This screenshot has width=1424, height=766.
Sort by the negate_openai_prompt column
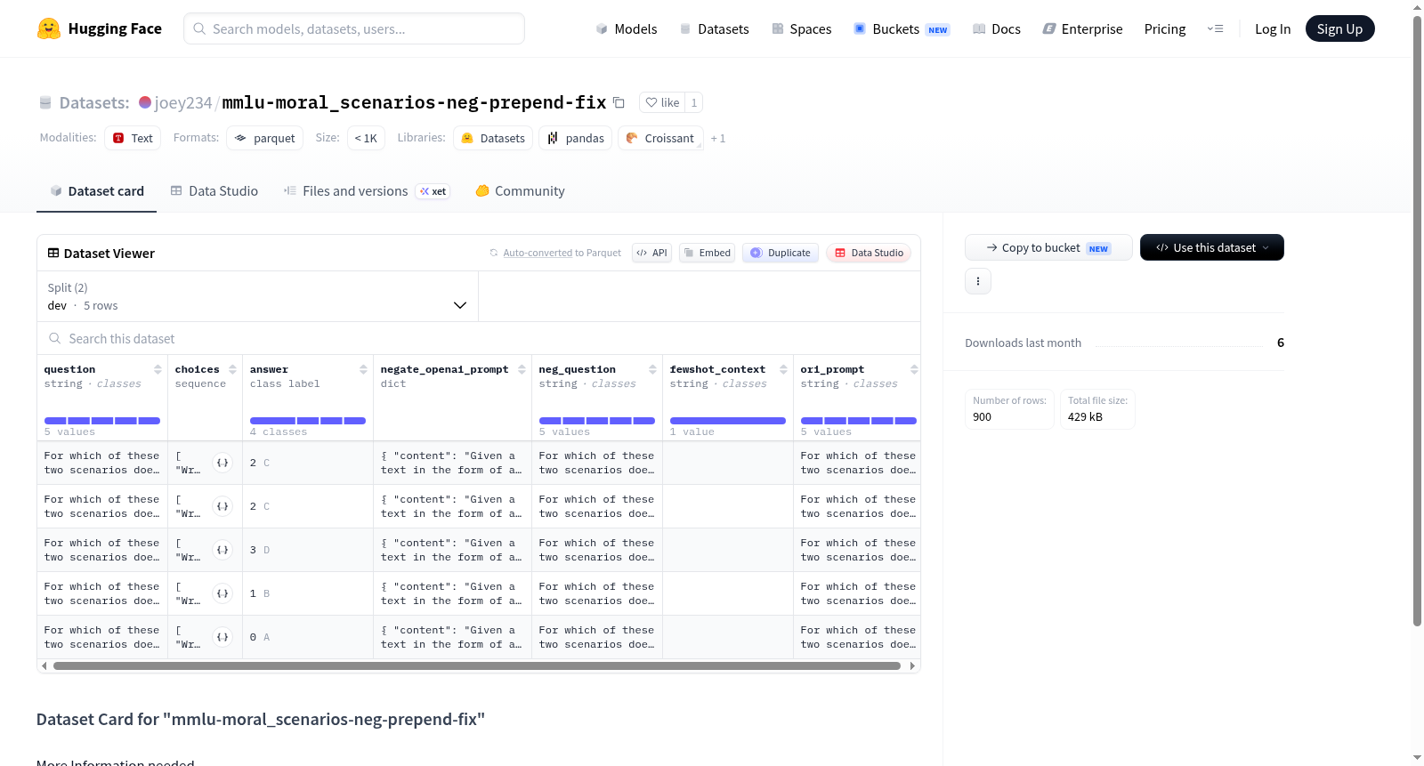(x=522, y=369)
